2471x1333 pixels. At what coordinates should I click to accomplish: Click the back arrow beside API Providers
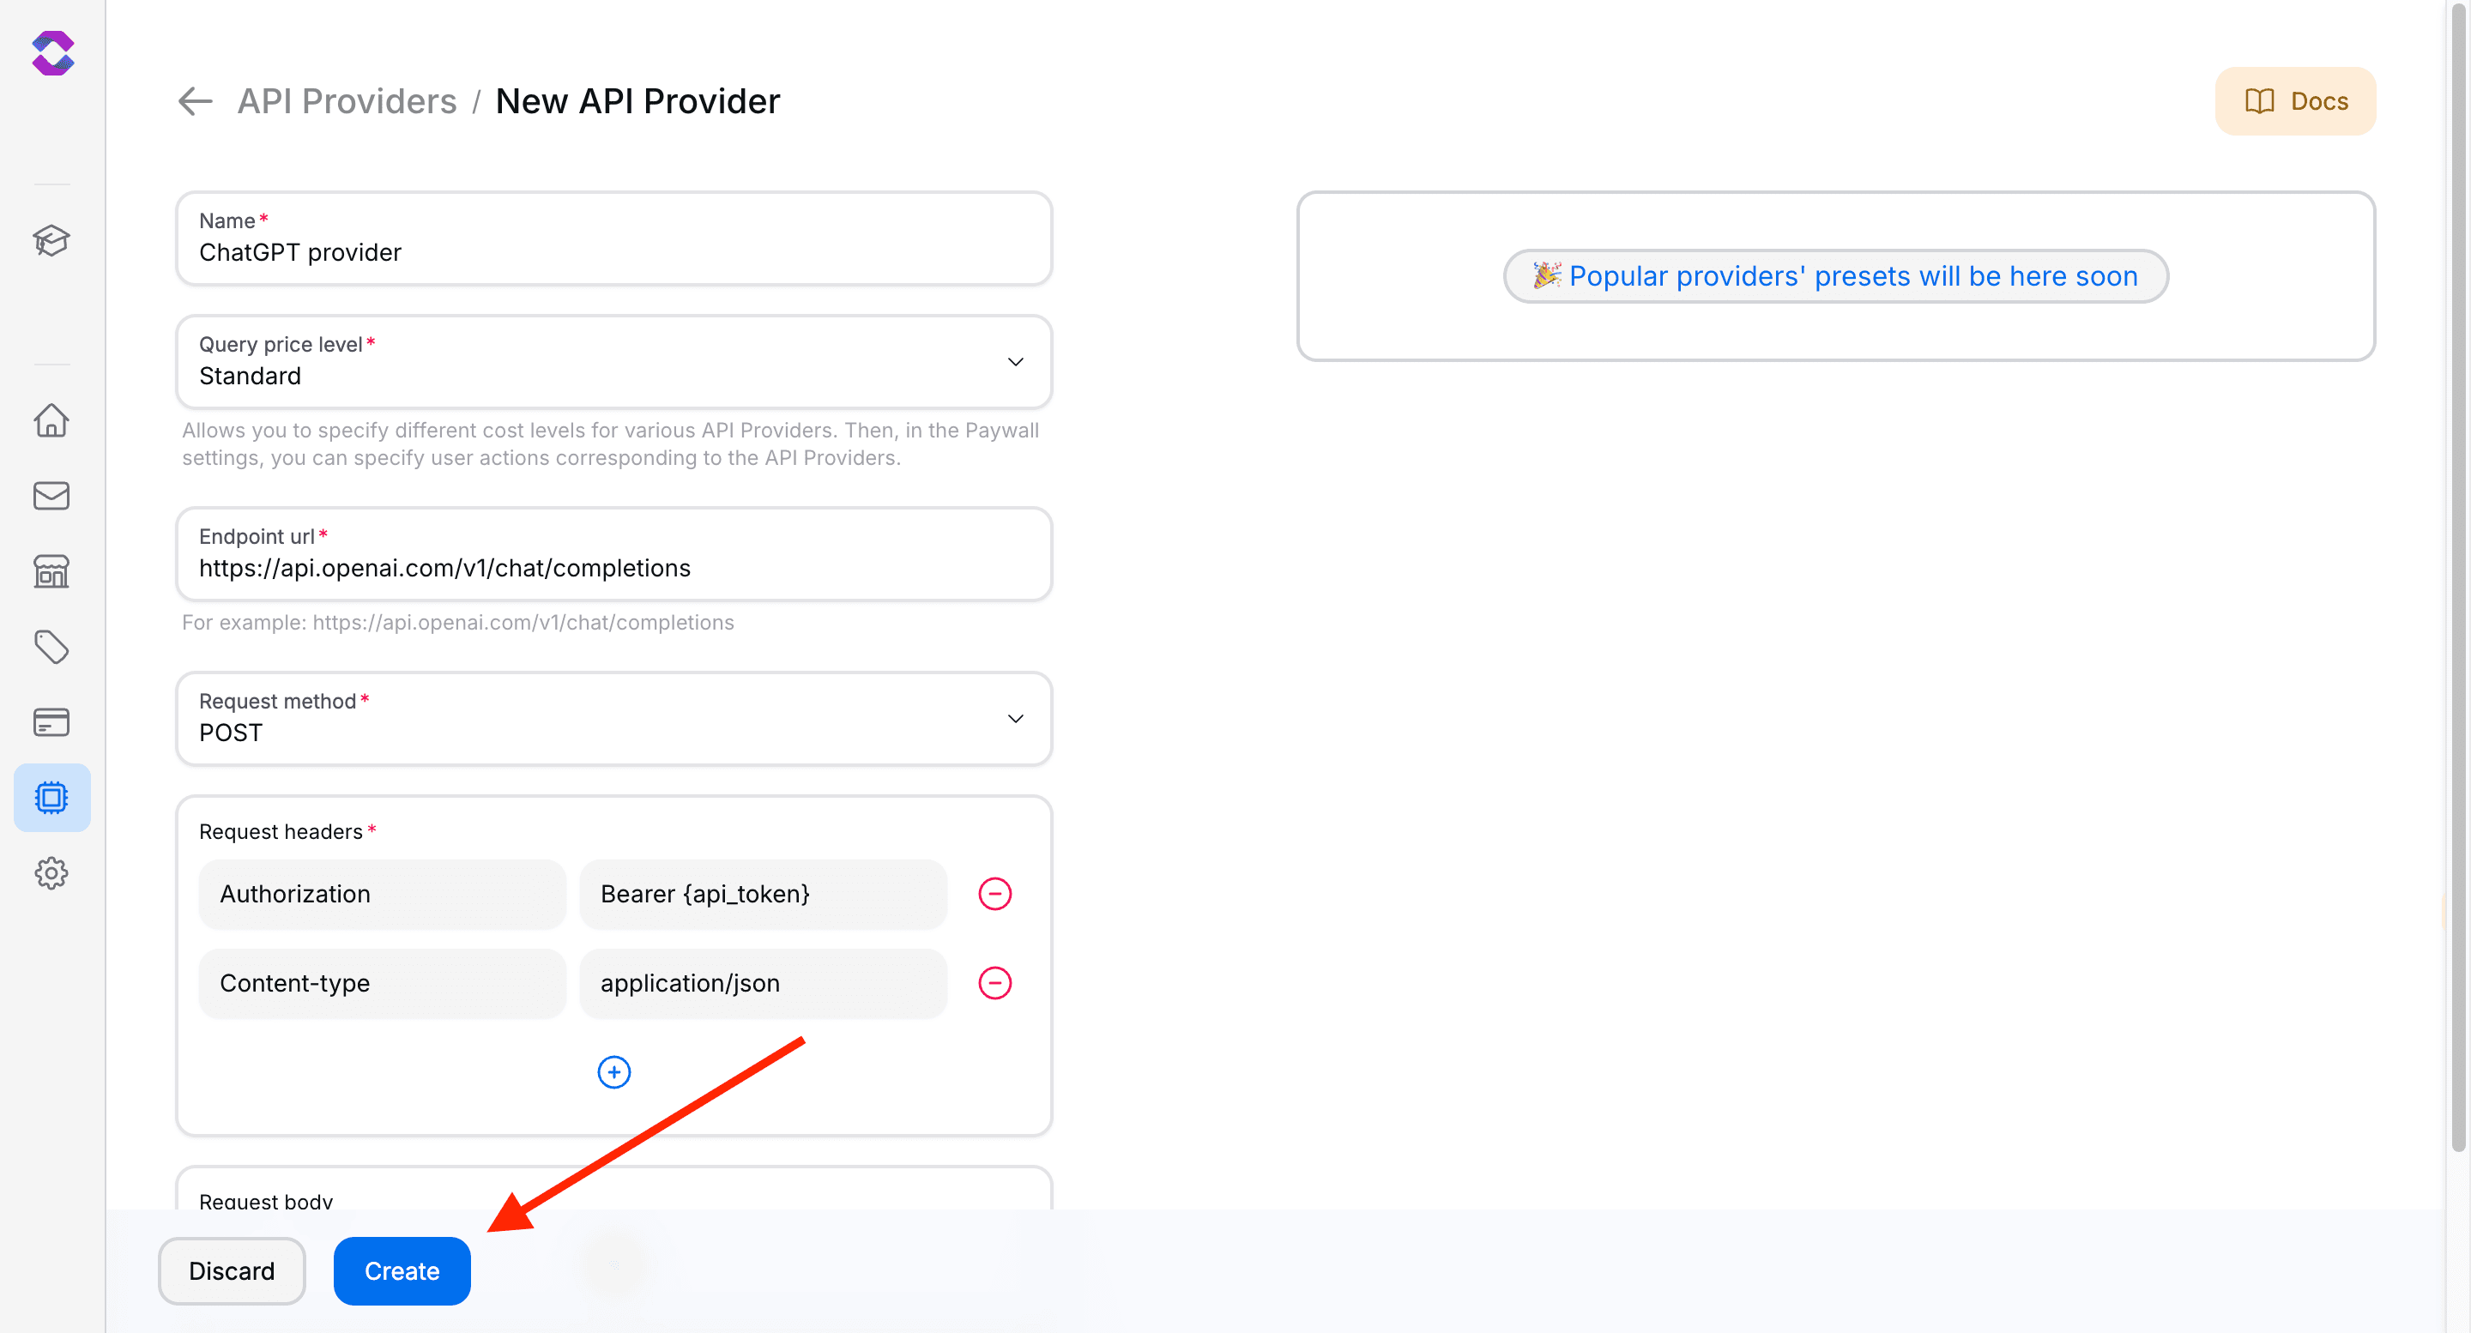[x=194, y=100]
